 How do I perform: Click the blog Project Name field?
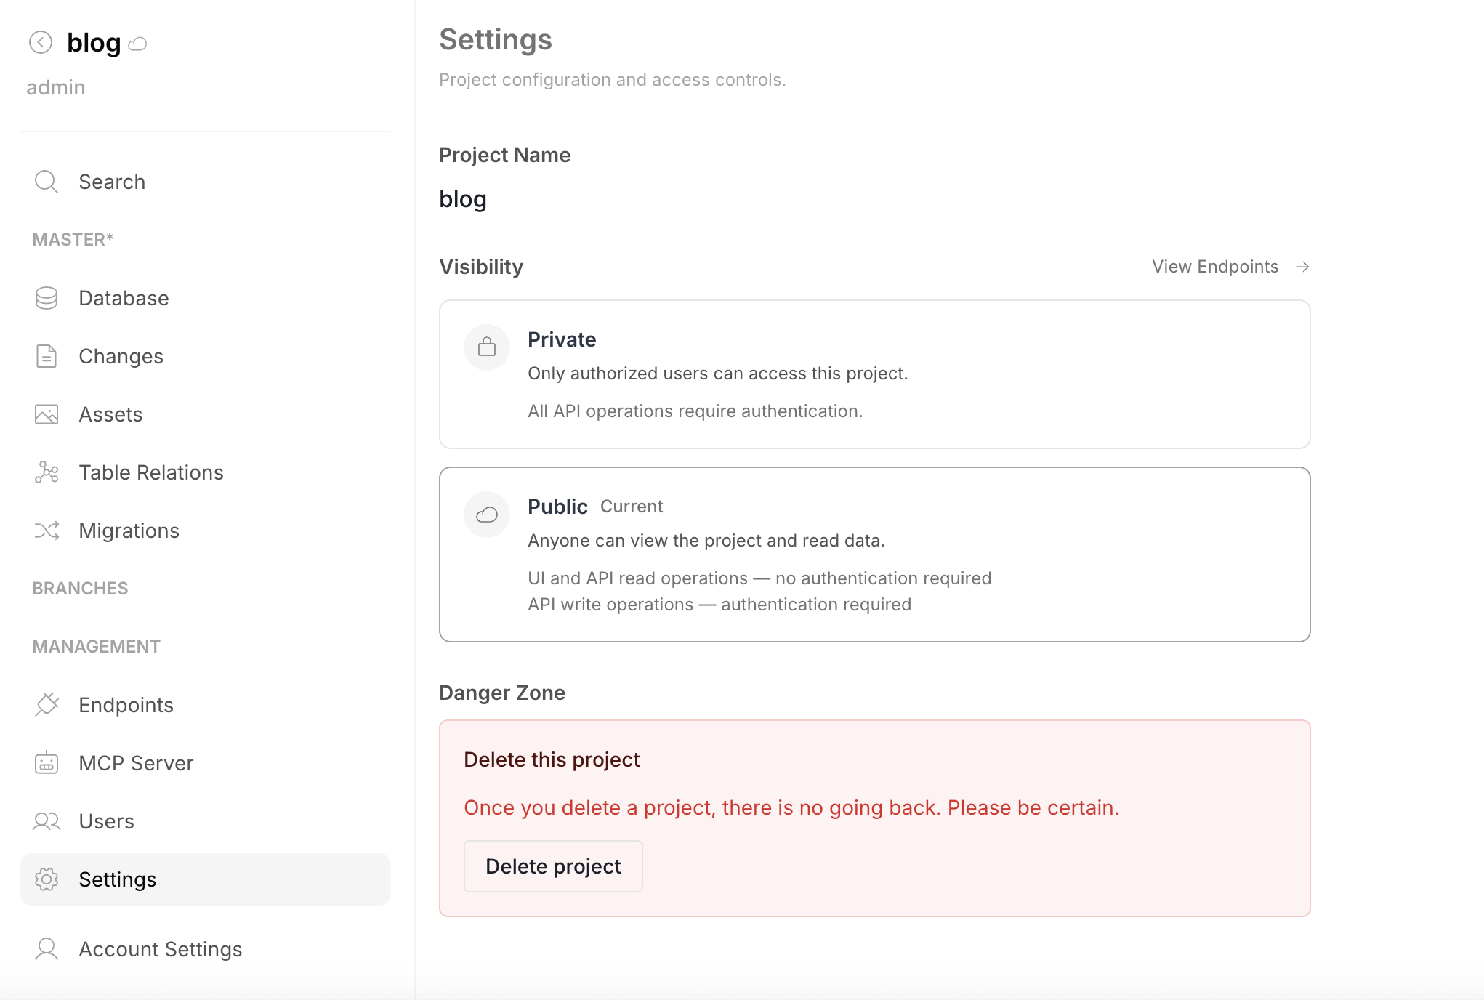[x=463, y=198]
